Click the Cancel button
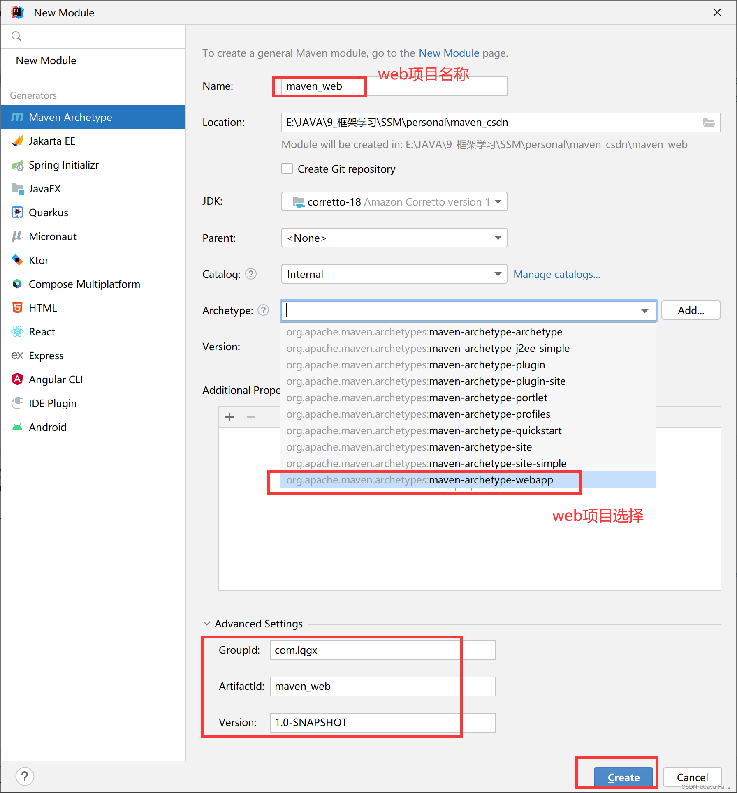Image resolution: width=737 pixels, height=793 pixels. tap(692, 777)
